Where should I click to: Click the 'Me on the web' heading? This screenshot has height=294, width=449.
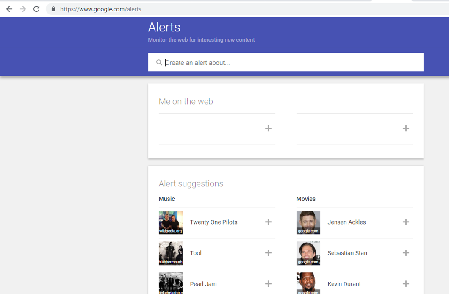point(186,101)
